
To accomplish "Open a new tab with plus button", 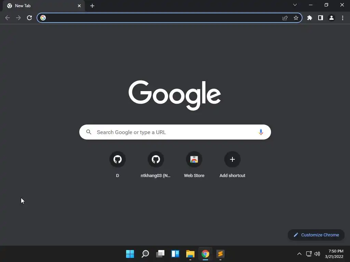I will [x=92, y=6].
